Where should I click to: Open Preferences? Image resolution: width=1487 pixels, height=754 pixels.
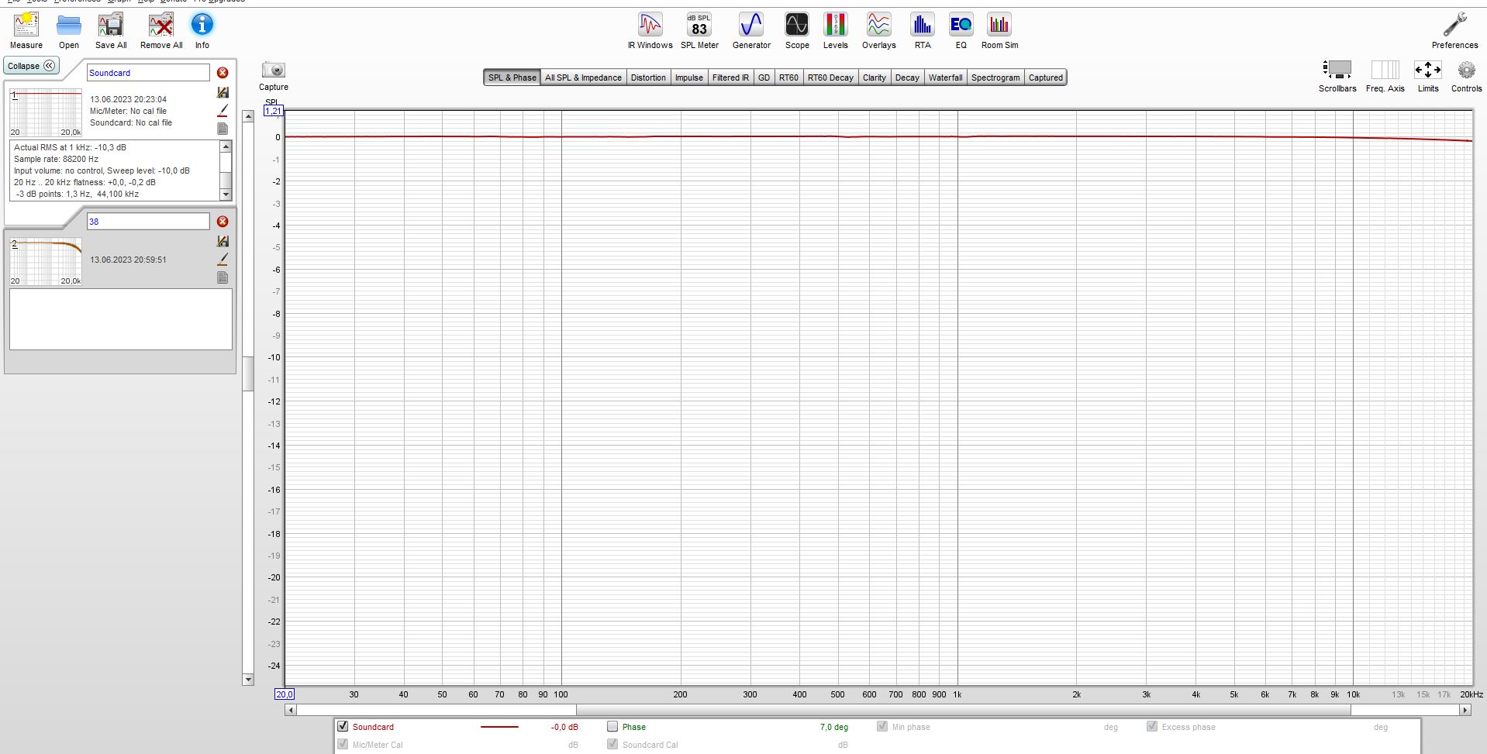(x=1454, y=31)
